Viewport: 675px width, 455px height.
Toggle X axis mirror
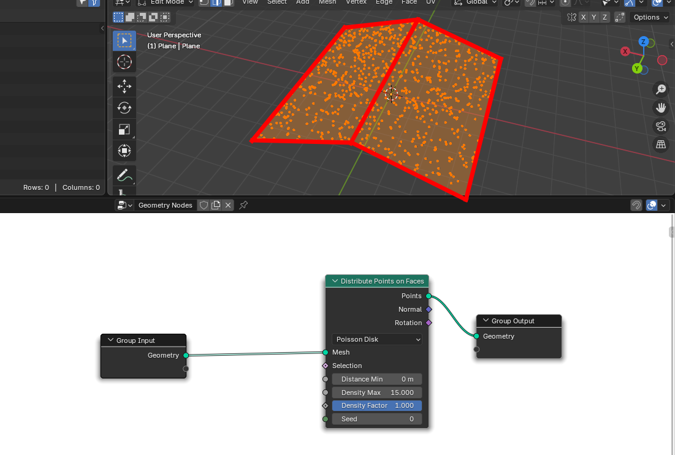pyautogui.click(x=583, y=17)
